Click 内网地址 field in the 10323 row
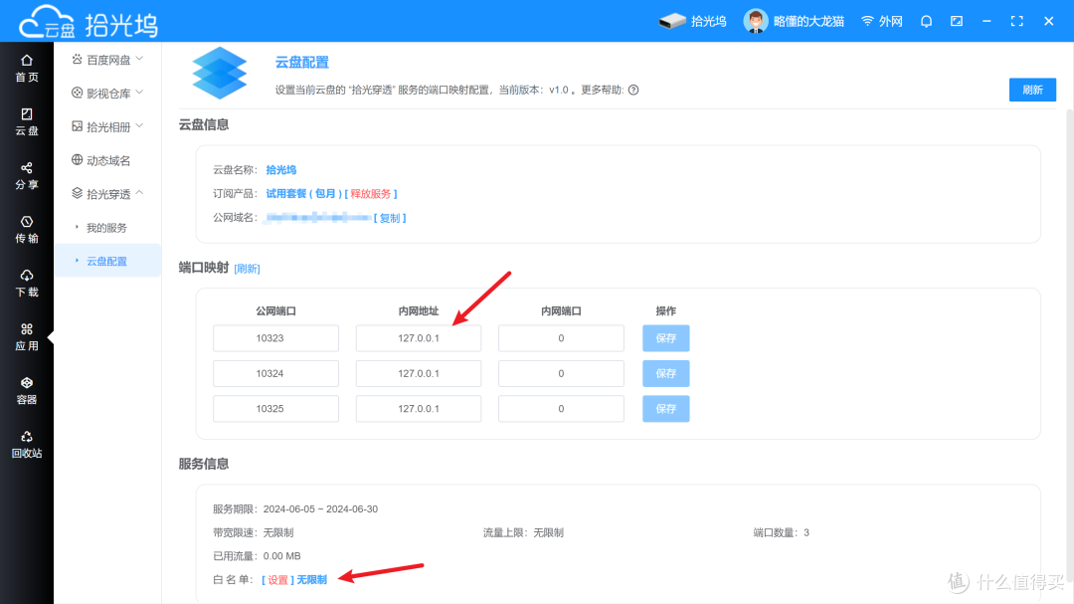This screenshot has width=1074, height=604. (x=419, y=338)
